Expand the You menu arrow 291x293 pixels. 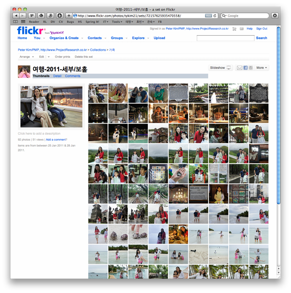44,38
